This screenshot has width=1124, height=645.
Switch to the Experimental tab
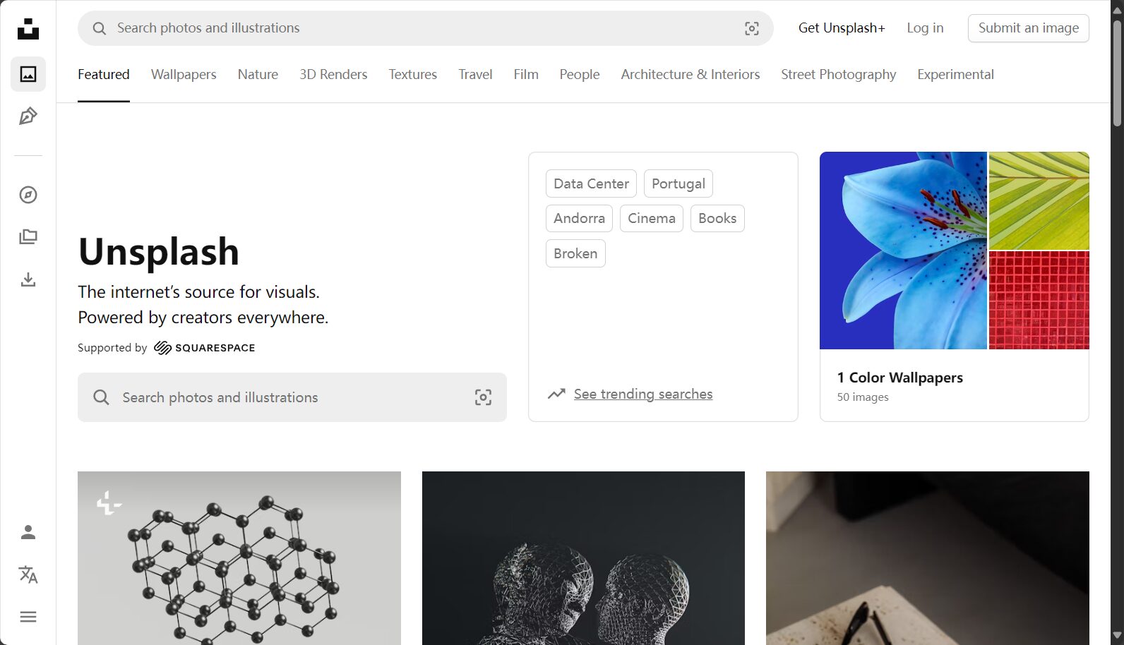point(955,74)
